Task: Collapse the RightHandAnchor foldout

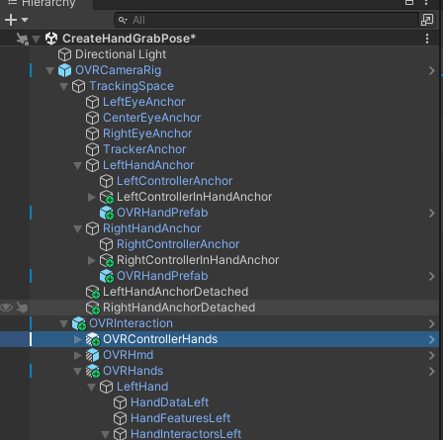Action: coord(78,229)
